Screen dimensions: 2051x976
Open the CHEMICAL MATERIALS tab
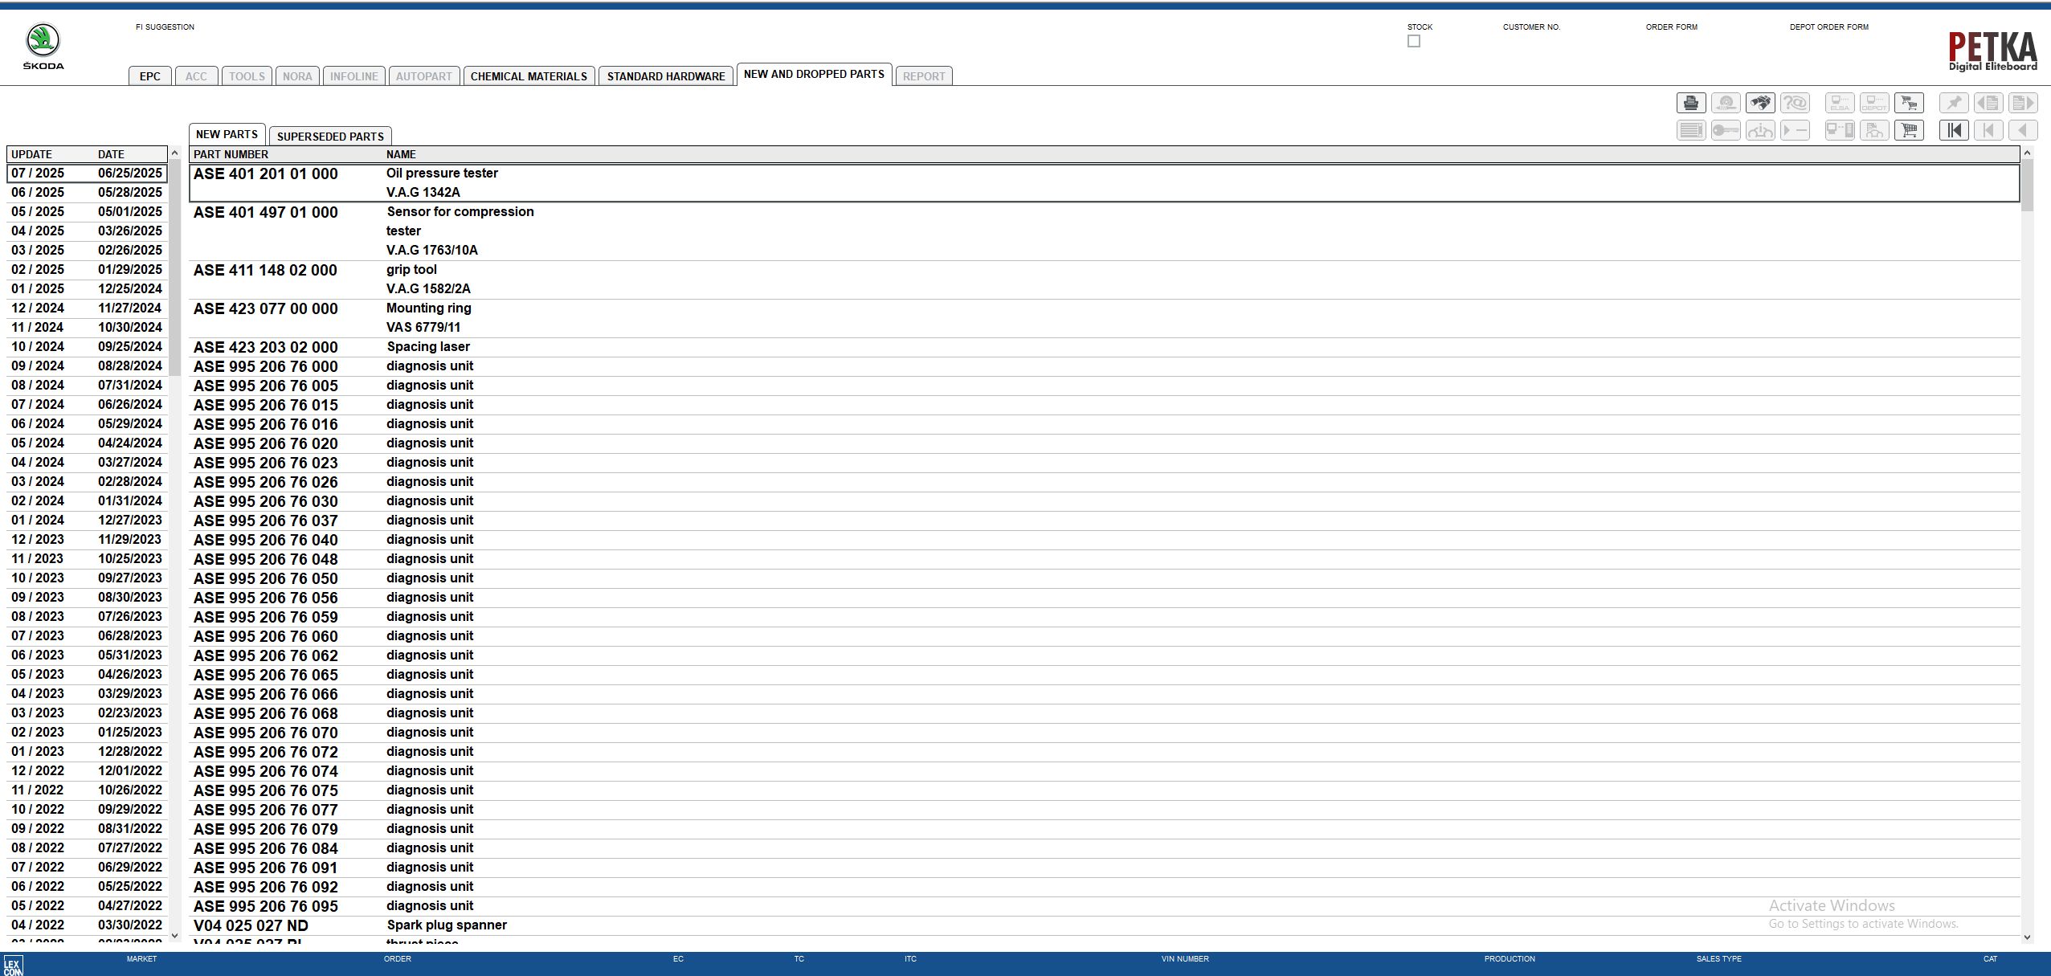click(x=529, y=76)
